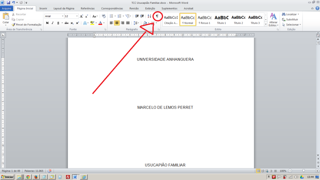Open the Localizar dropdown arrow
Viewport: 320px width, 180px height.
(298, 14)
